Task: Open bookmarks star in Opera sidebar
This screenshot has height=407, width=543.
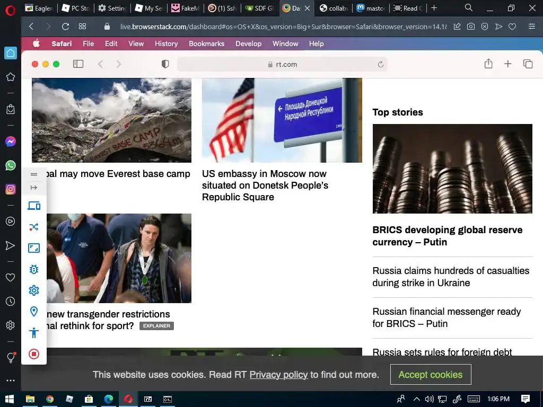Action: tap(11, 77)
